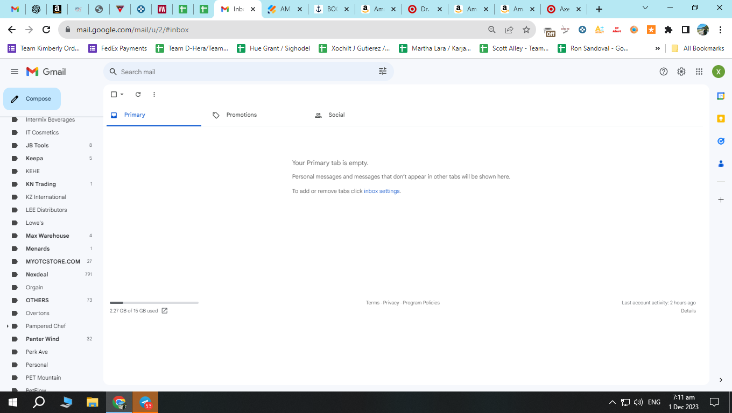Show hidden system tray icons

pyautogui.click(x=612, y=402)
